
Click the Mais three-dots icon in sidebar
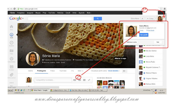tap(12, 83)
